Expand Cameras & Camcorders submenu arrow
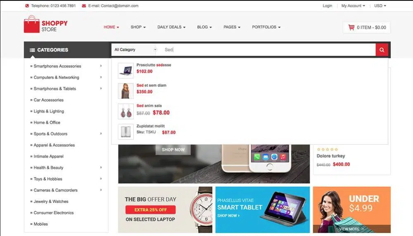The width and height of the screenshot is (413, 236). 101,190
